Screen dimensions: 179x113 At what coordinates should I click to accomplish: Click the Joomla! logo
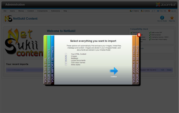pyautogui.click(x=166, y=5)
